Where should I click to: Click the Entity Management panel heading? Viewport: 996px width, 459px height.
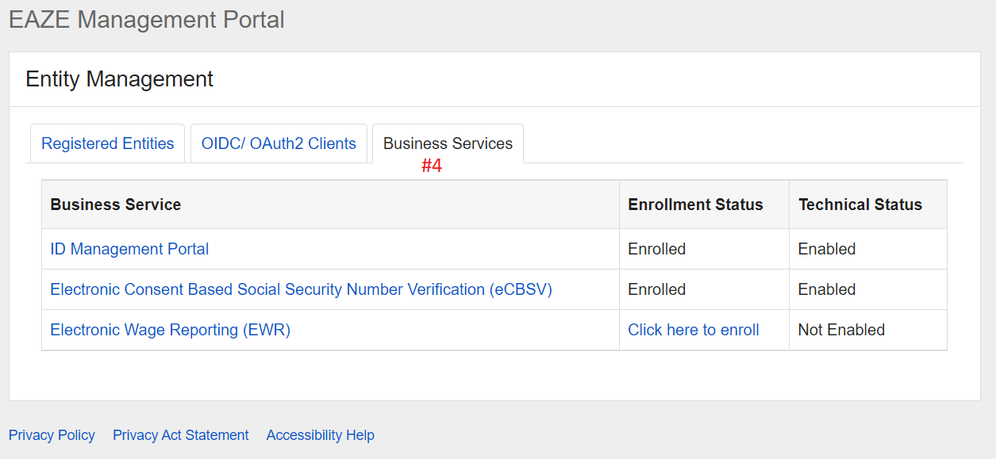pos(119,79)
